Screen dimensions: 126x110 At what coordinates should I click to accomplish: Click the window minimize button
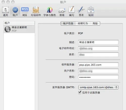8,2
